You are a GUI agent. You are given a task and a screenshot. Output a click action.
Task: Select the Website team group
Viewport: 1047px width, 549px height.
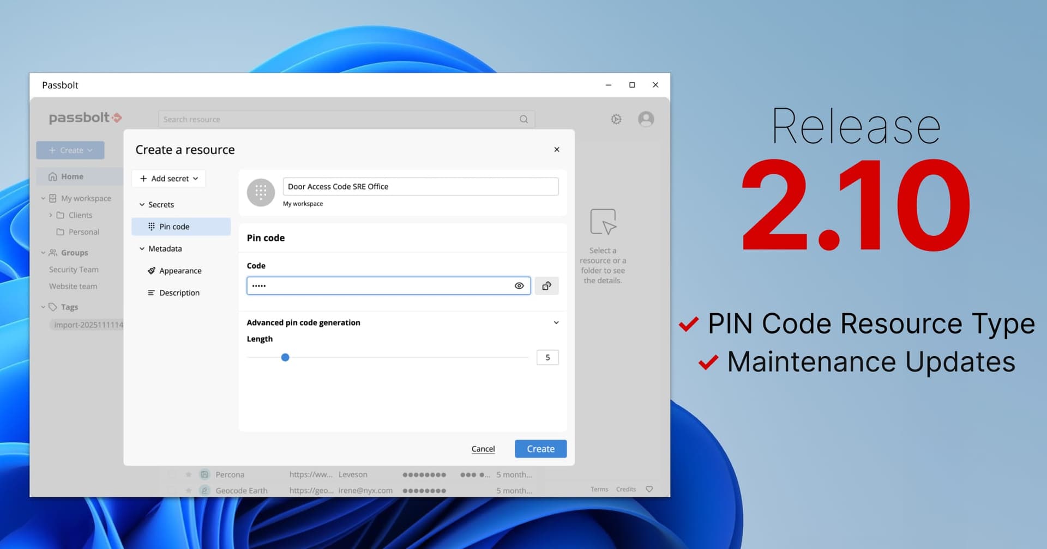pos(73,286)
